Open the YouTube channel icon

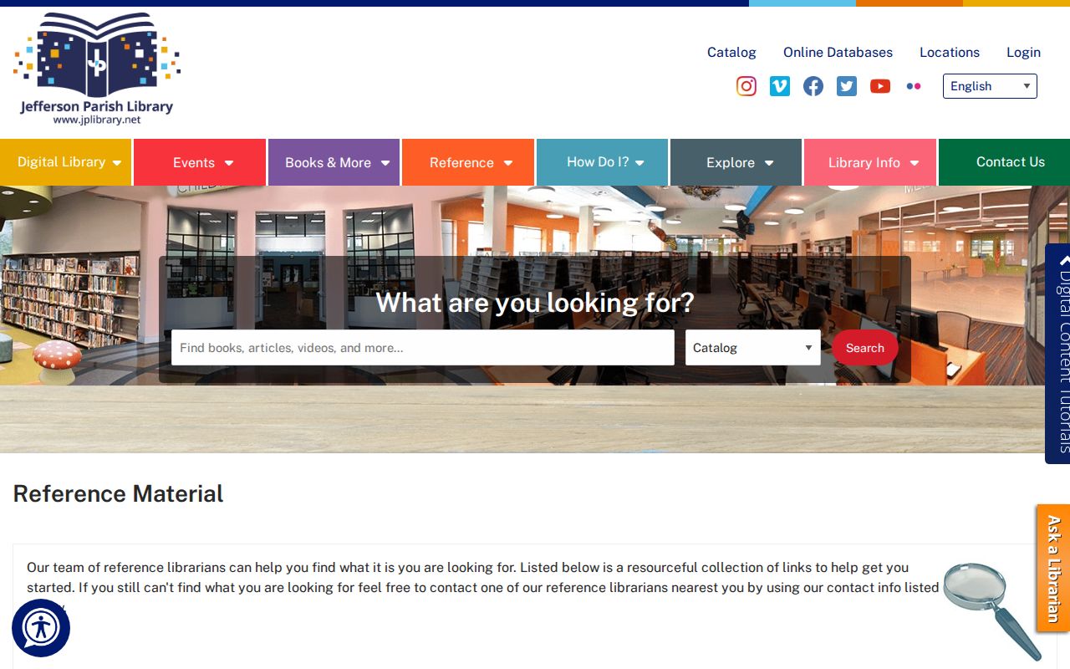click(880, 86)
